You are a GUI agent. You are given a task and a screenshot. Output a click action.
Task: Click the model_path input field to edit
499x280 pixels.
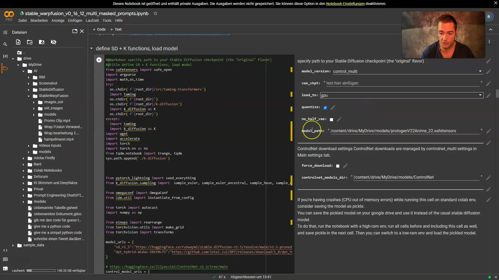[x=405, y=131]
